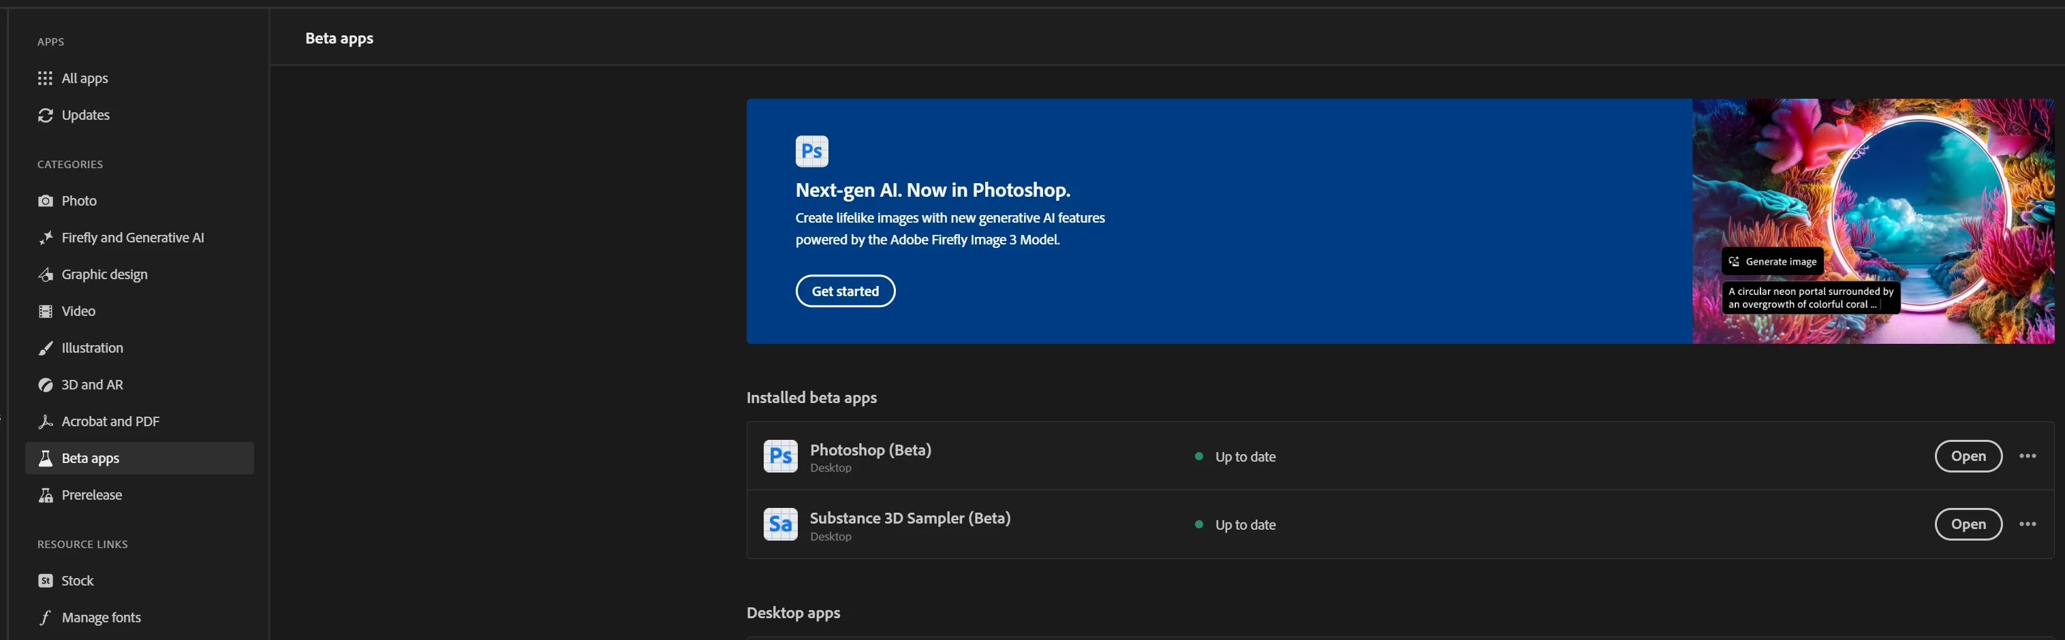2065x640 pixels.
Task: Select the Illustration category
Action: point(140,349)
